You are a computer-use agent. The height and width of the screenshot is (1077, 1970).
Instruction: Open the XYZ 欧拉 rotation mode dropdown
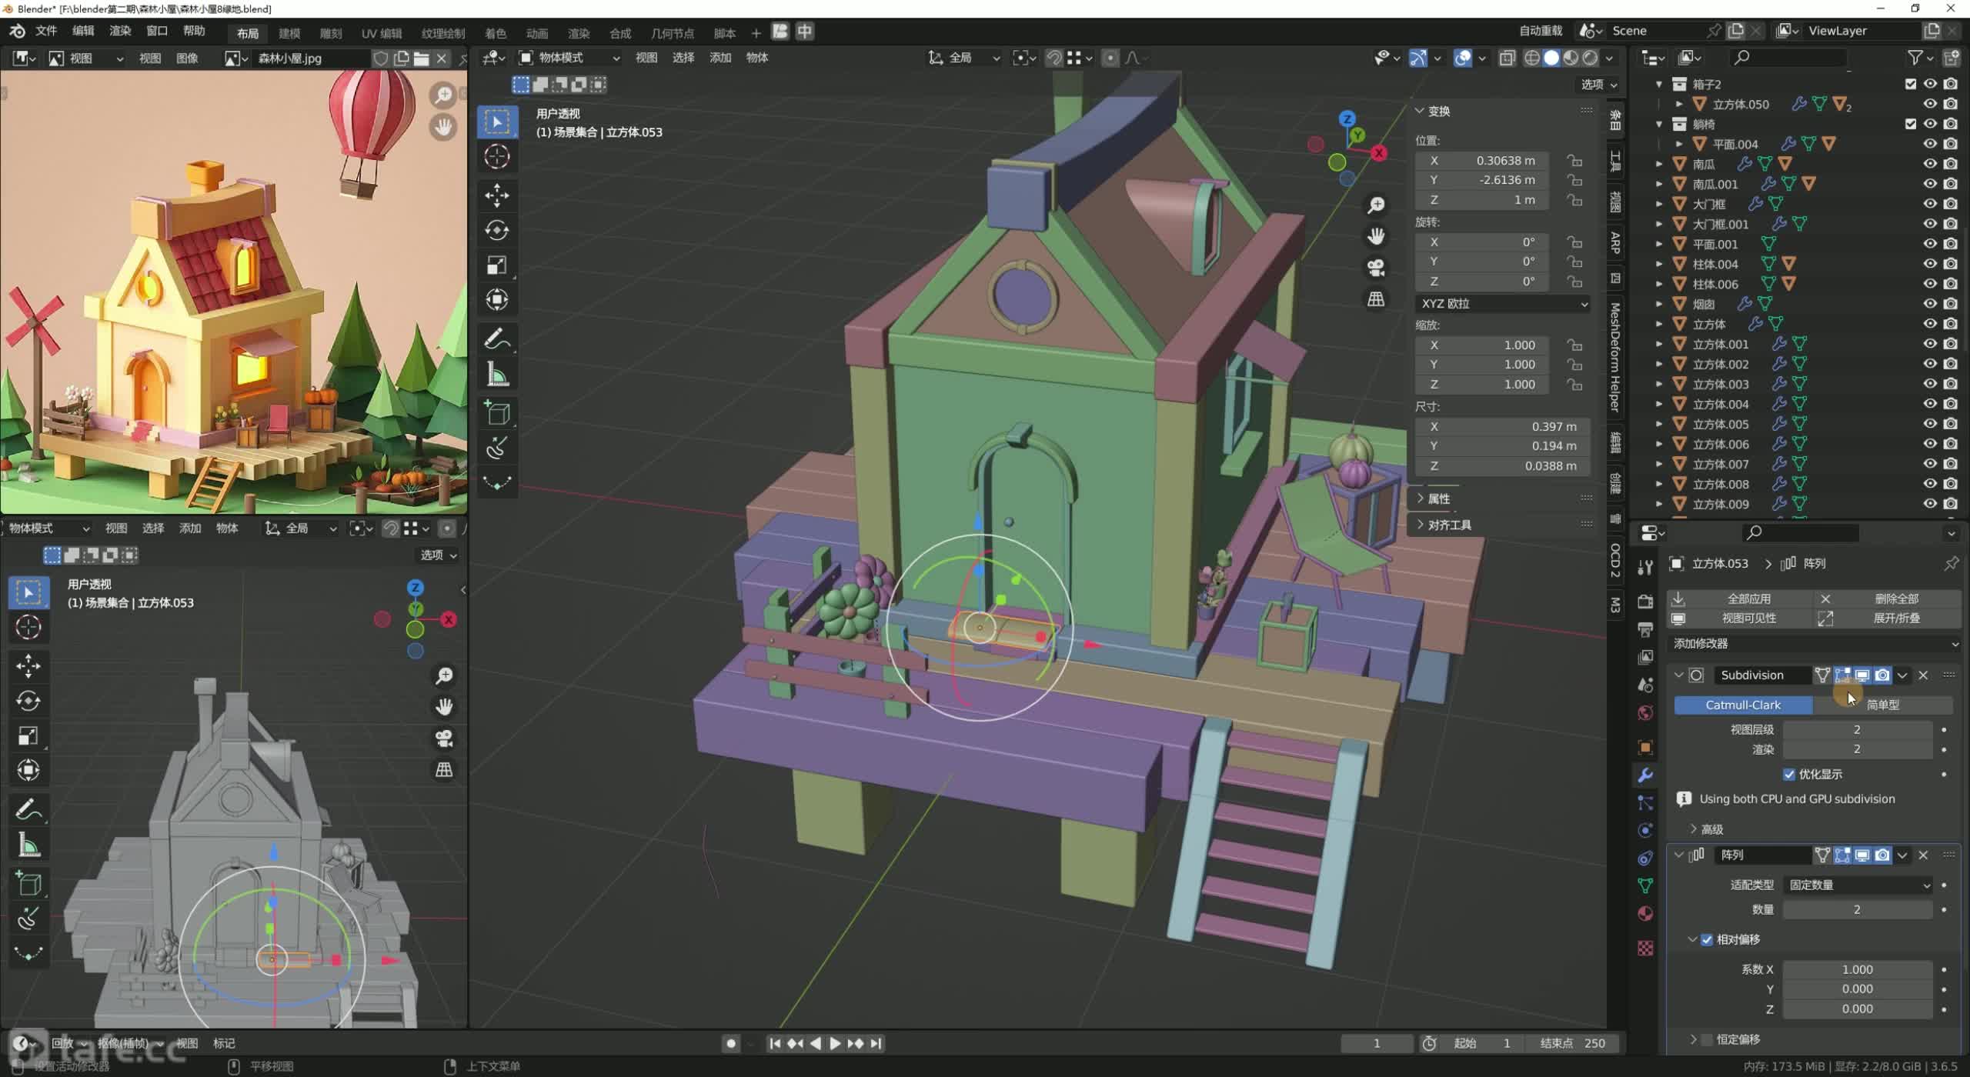tap(1503, 304)
